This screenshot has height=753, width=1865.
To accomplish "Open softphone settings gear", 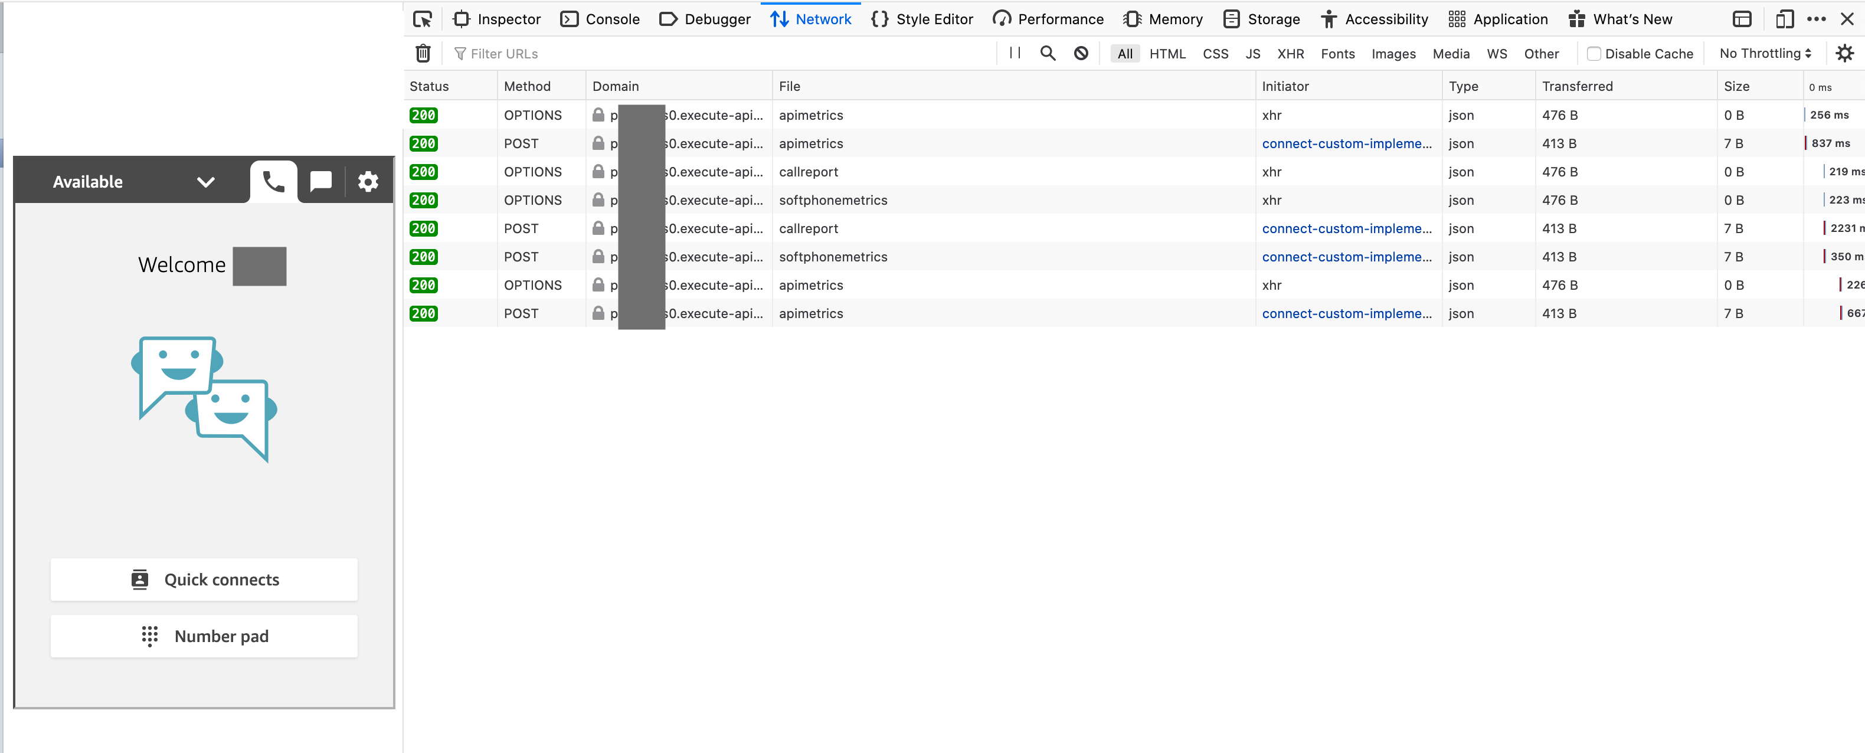I will pyautogui.click(x=368, y=182).
